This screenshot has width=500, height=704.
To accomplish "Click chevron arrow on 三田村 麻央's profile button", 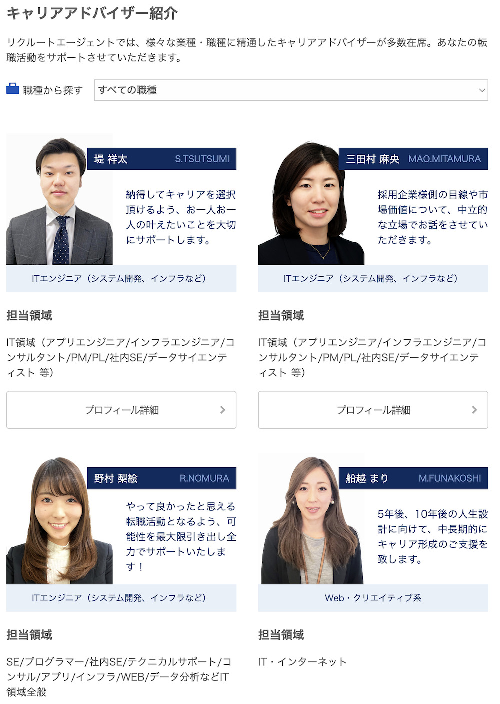I will pos(475,410).
